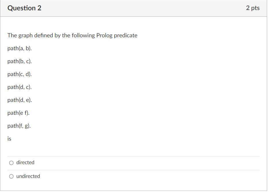Click the "undirected" answer label text
The image size is (274, 192).
(x=28, y=176)
